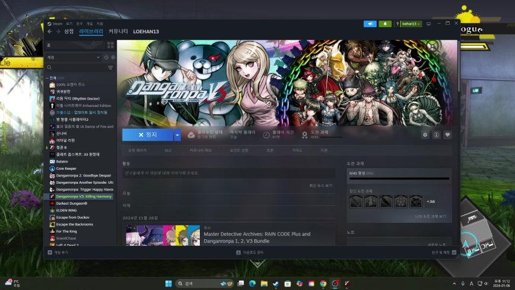Click the ready-to-play filter icon next to clock

click(113, 57)
